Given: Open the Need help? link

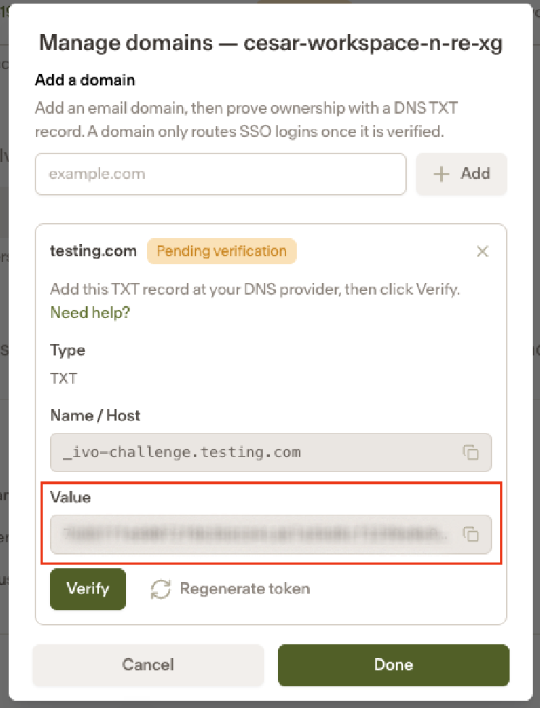Looking at the screenshot, I should 90,312.
